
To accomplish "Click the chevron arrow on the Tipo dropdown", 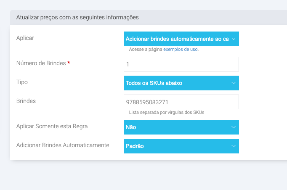I will coord(234,83).
